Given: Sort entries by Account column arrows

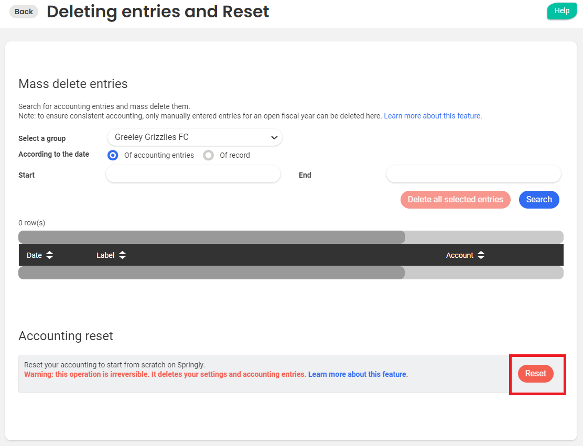Looking at the screenshot, I should tap(481, 255).
